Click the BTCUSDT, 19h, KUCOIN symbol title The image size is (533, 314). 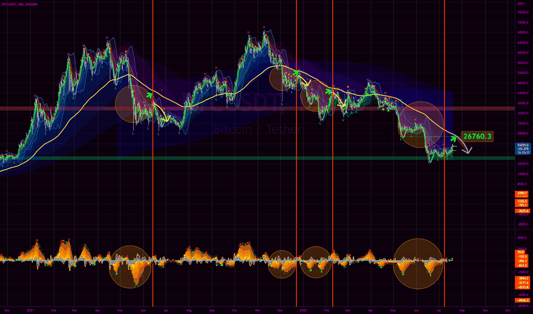coord(19,5)
